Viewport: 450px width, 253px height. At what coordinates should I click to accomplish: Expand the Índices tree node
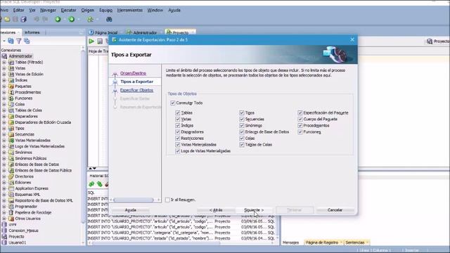(4, 80)
